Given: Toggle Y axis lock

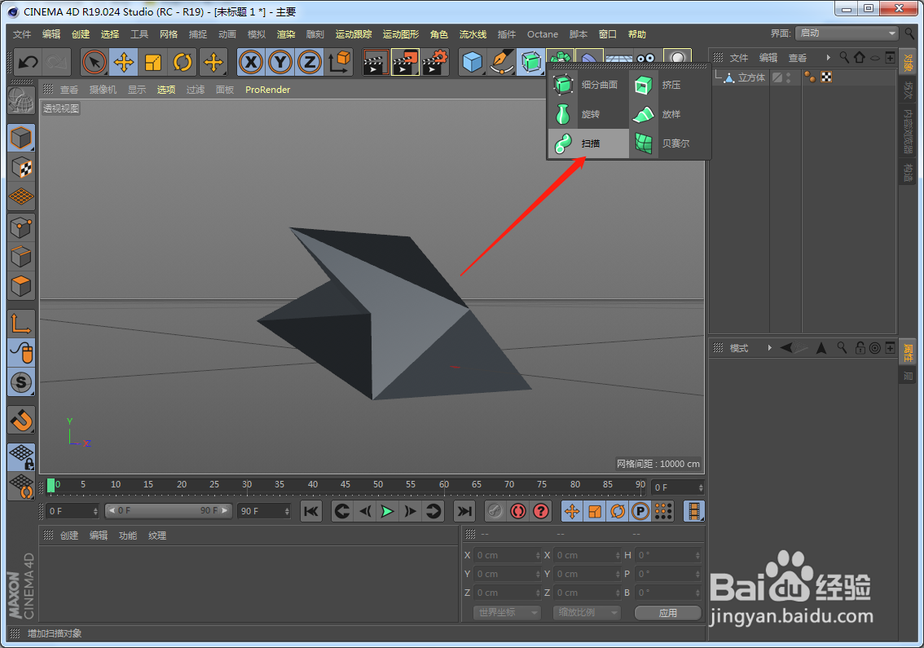Looking at the screenshot, I should click(x=280, y=62).
